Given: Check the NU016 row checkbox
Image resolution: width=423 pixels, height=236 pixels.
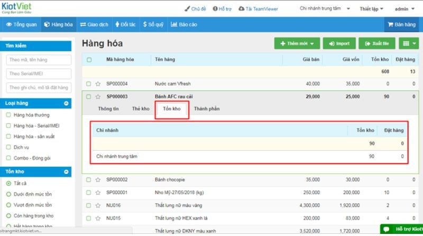Looking at the screenshot, I should click(x=88, y=205).
